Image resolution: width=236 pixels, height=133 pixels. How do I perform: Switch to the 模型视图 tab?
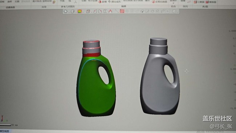[5, 131]
